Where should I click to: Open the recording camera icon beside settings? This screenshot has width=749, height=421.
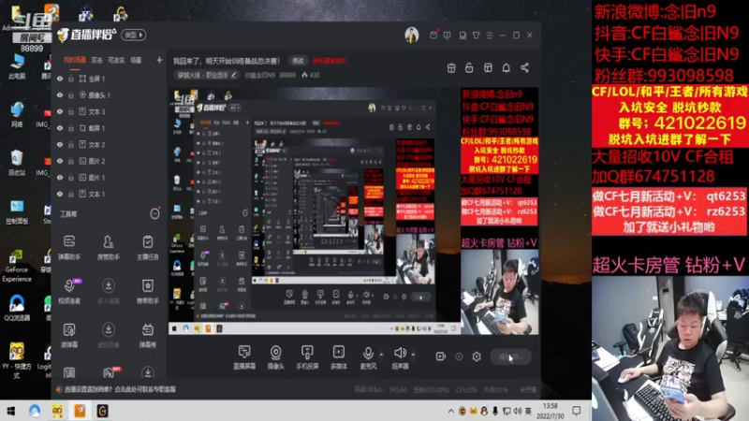click(440, 356)
